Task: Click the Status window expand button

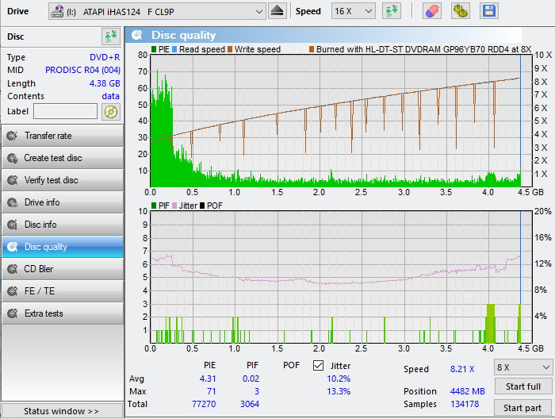Action: tap(62, 411)
